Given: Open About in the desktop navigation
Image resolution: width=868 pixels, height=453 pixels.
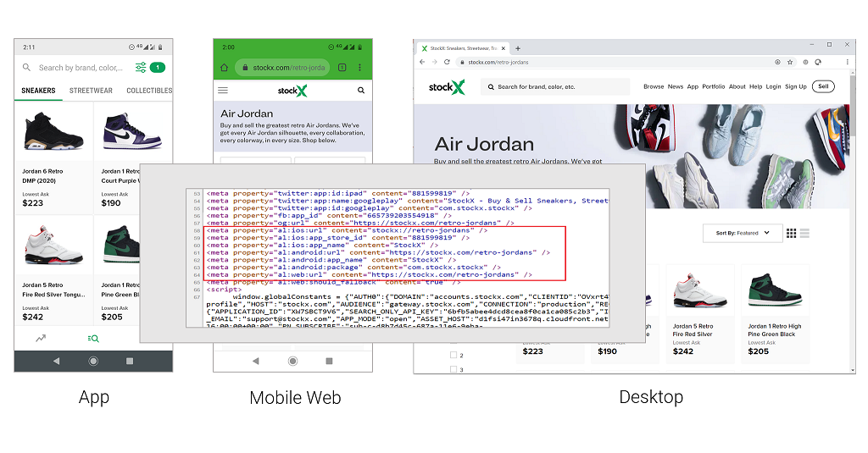Looking at the screenshot, I should coord(737,87).
